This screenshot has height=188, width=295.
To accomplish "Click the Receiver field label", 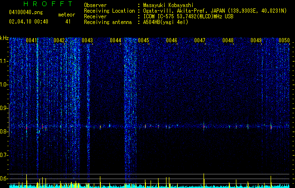I will click(x=95, y=16).
